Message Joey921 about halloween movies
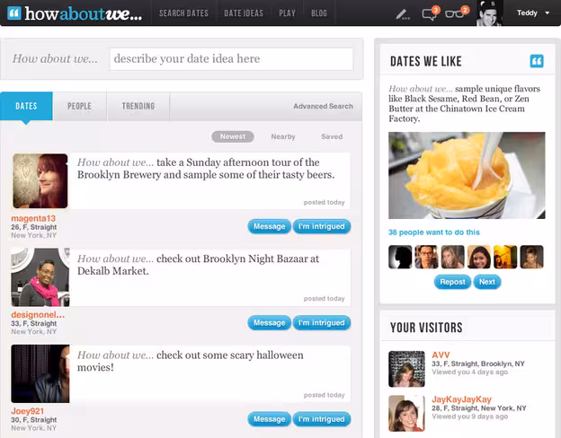The height and width of the screenshot is (438, 561). pos(269,419)
